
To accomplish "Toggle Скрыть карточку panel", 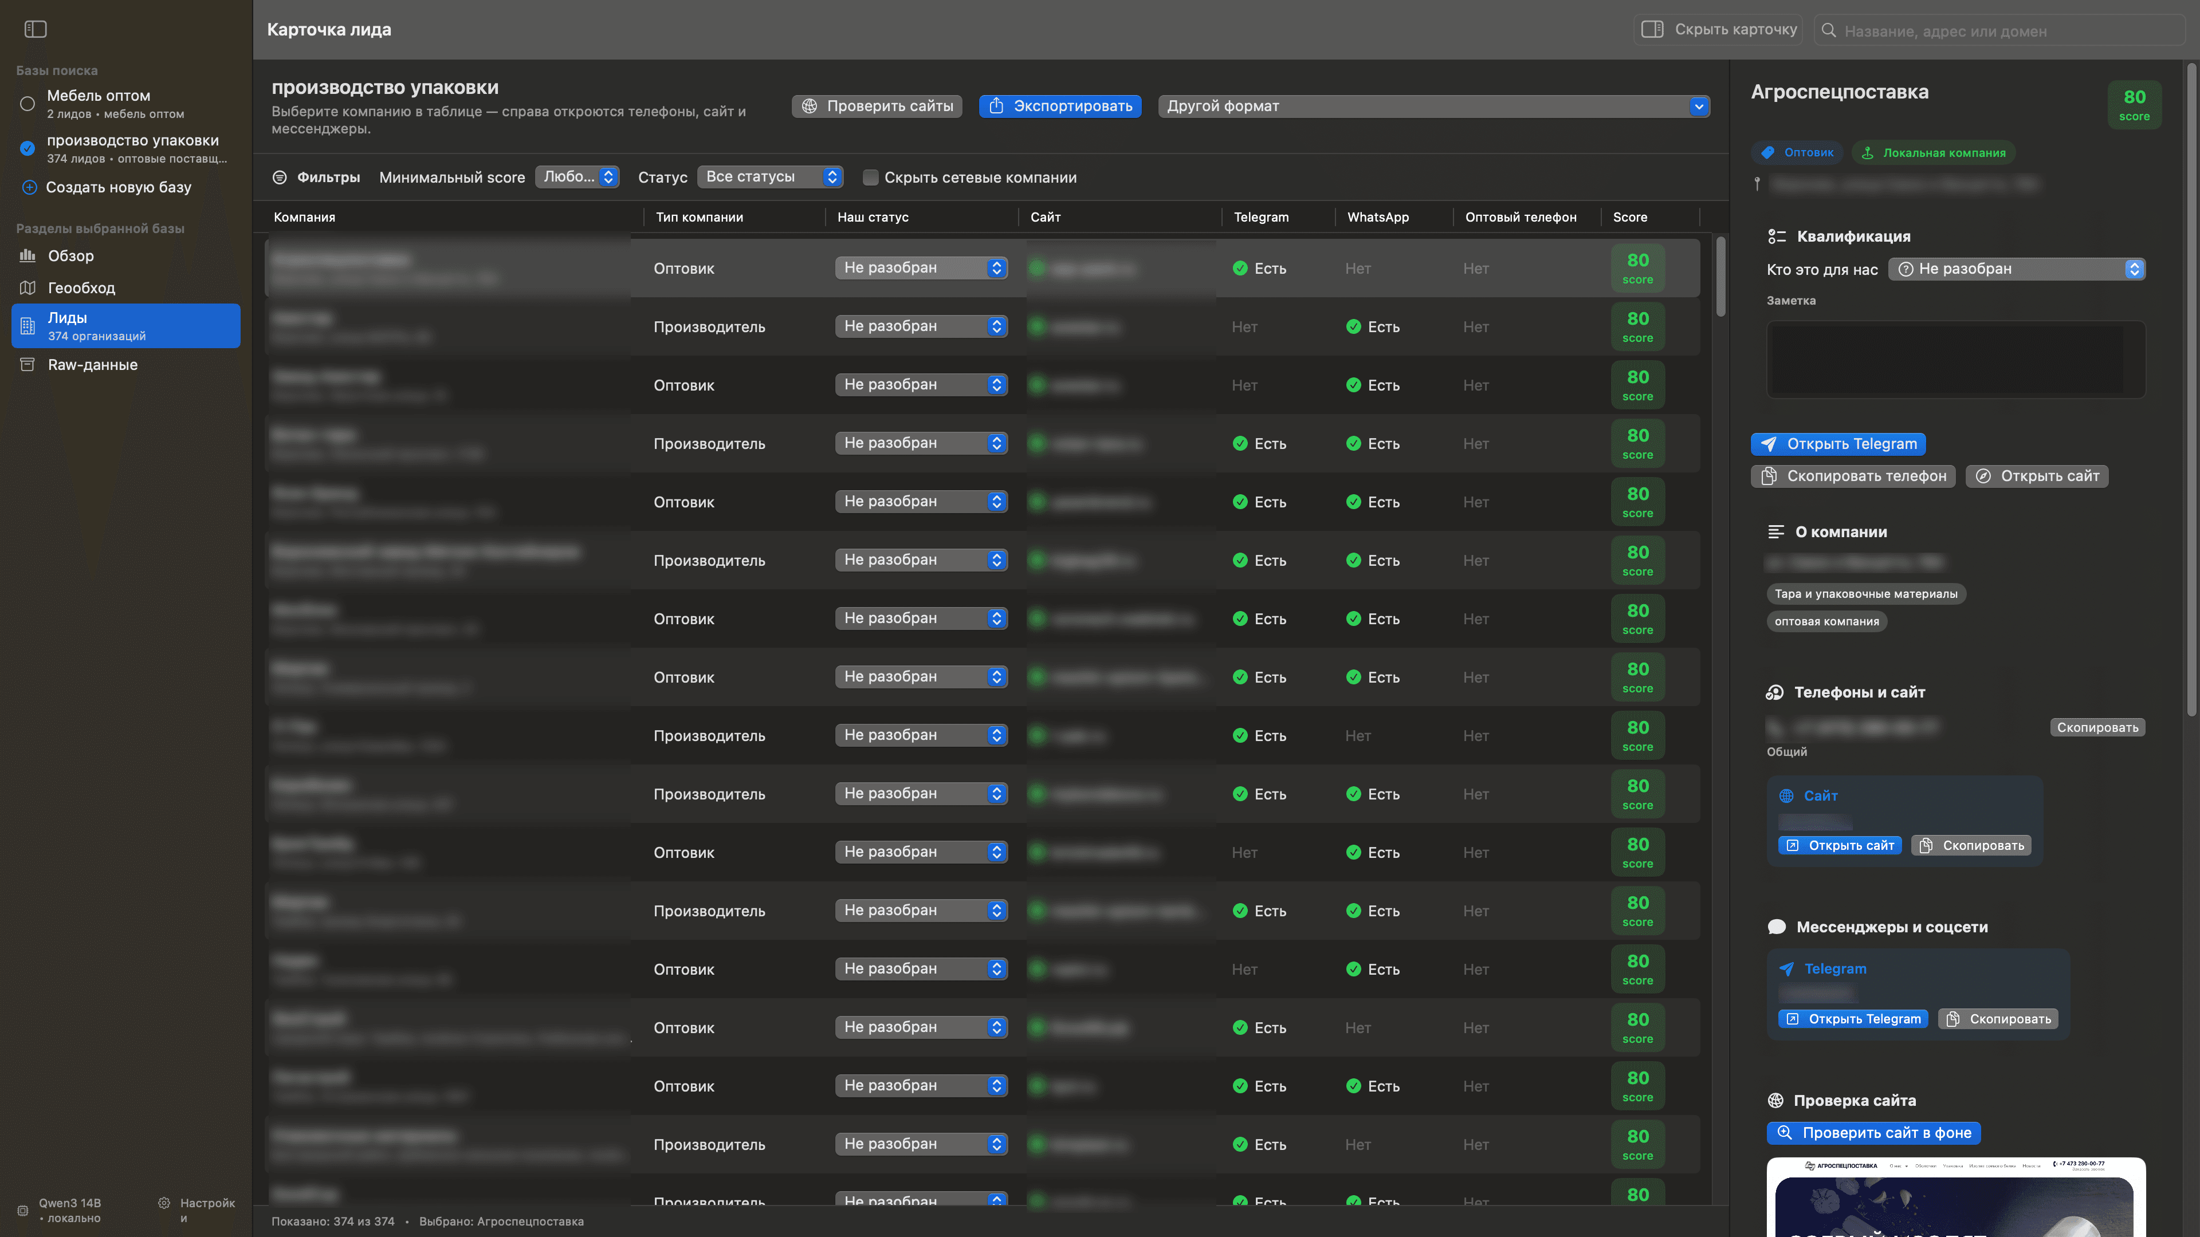I will tap(1718, 29).
